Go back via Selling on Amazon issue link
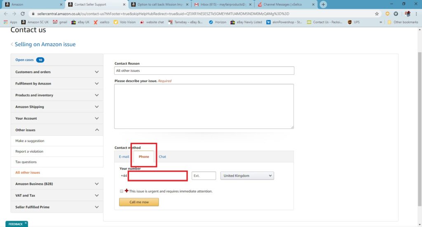422x227 pixels. pos(45,44)
